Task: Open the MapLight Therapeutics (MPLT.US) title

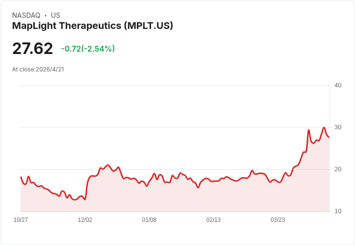Action: click(x=92, y=26)
